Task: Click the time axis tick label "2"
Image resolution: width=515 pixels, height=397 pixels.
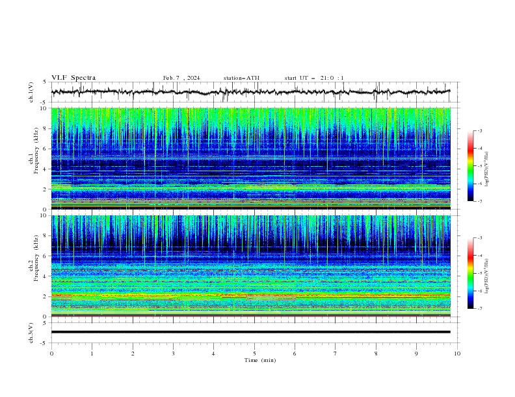Action: pos(133,354)
